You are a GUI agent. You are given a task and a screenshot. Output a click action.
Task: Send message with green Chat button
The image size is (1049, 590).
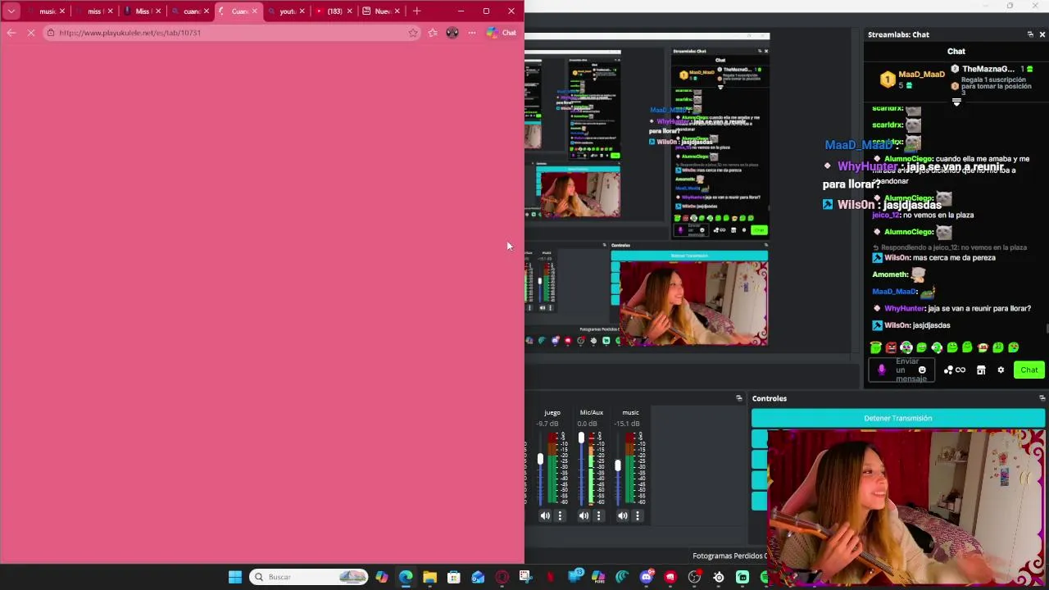coord(1029,370)
